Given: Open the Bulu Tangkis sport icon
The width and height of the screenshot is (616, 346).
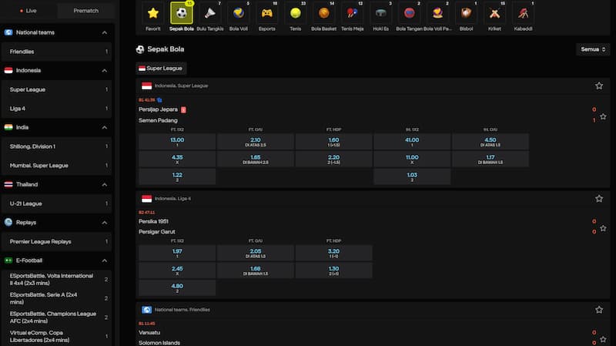Looking at the screenshot, I should tap(209, 14).
